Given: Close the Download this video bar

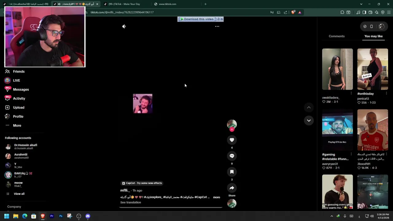Looking at the screenshot, I should (x=222, y=19).
